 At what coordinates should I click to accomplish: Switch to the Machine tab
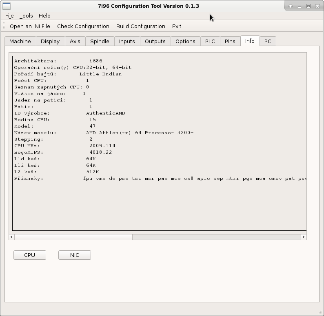tap(20, 41)
